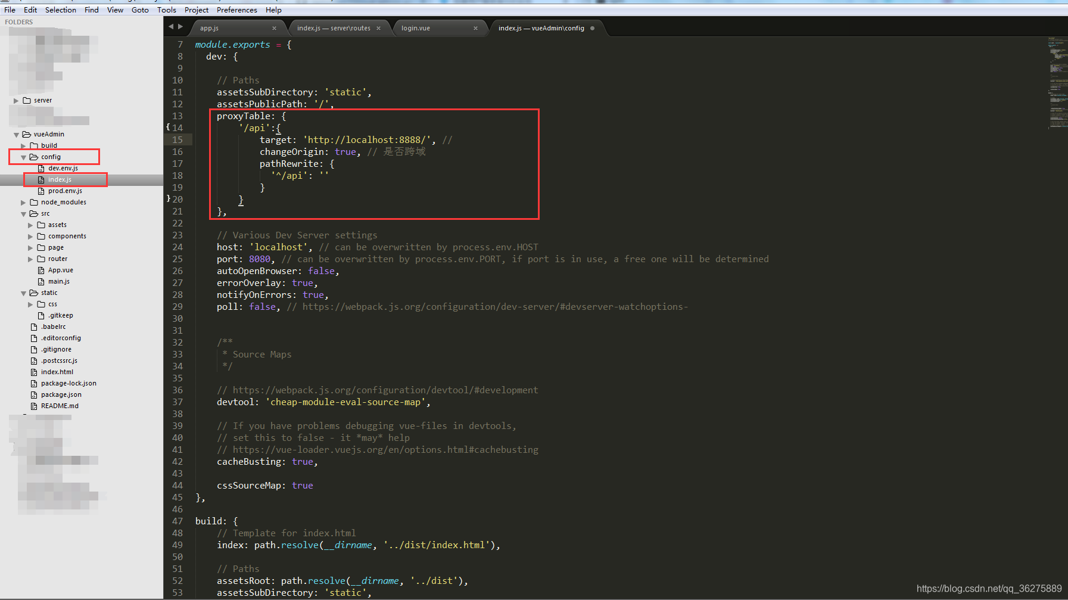Close the app.js tab
Viewport: 1068px width, 600px height.
click(274, 28)
